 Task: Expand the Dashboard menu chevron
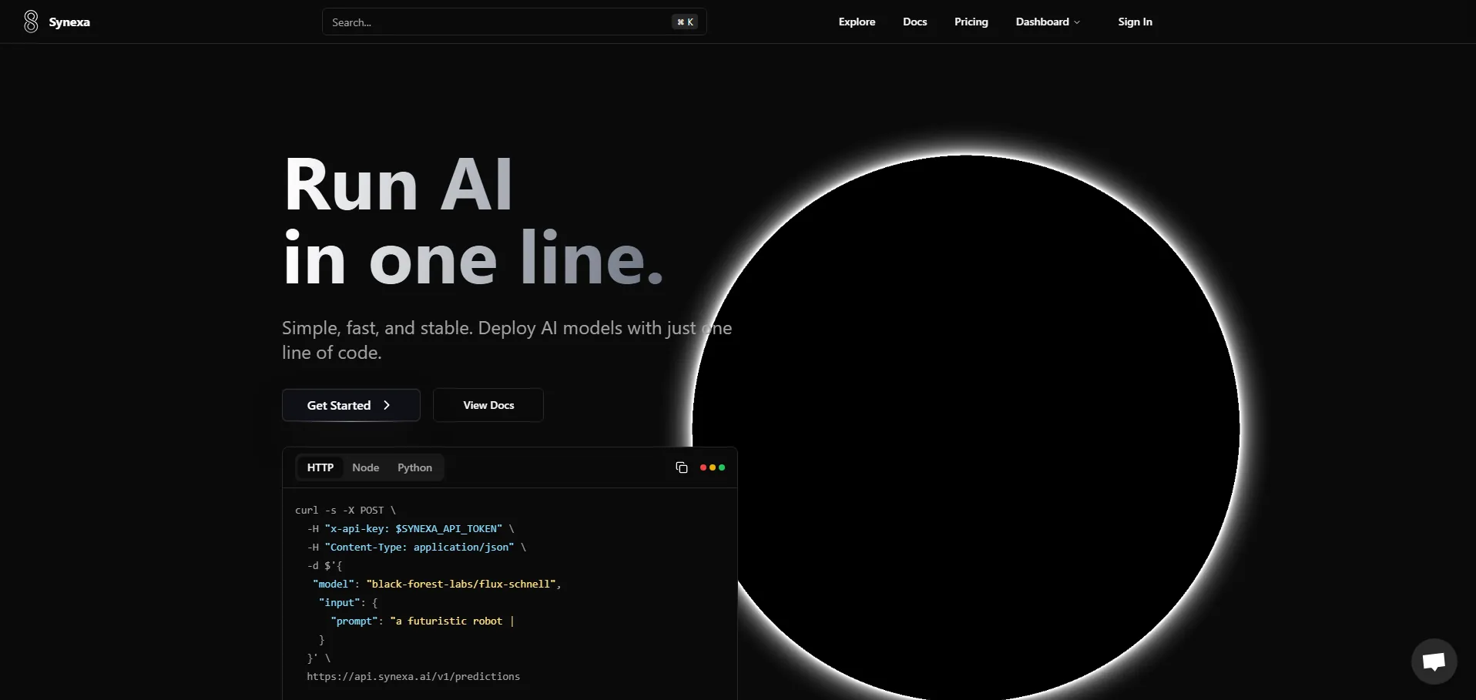1077,22
